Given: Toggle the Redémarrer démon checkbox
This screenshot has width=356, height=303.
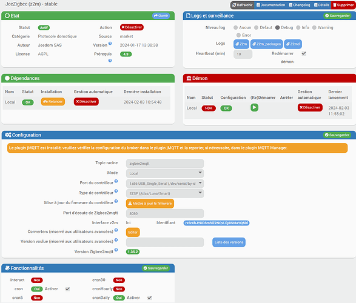Looking at the screenshot, I should point(304,53).
